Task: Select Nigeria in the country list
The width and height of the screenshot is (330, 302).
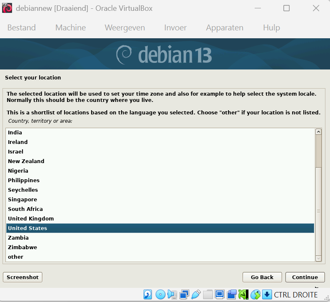Action: point(160,171)
